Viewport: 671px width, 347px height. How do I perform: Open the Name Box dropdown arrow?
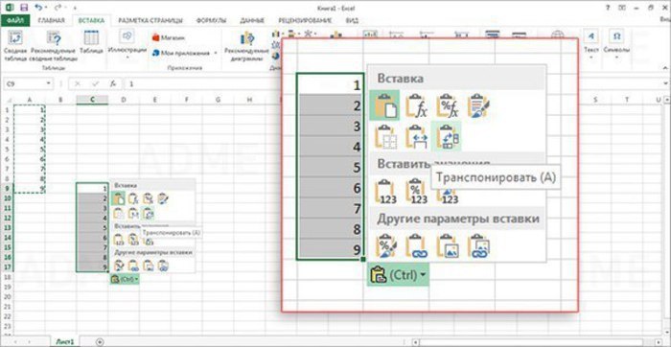pos(48,83)
